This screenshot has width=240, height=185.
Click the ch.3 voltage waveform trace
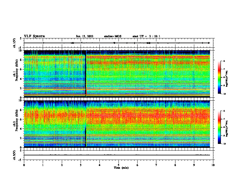tap(117, 155)
